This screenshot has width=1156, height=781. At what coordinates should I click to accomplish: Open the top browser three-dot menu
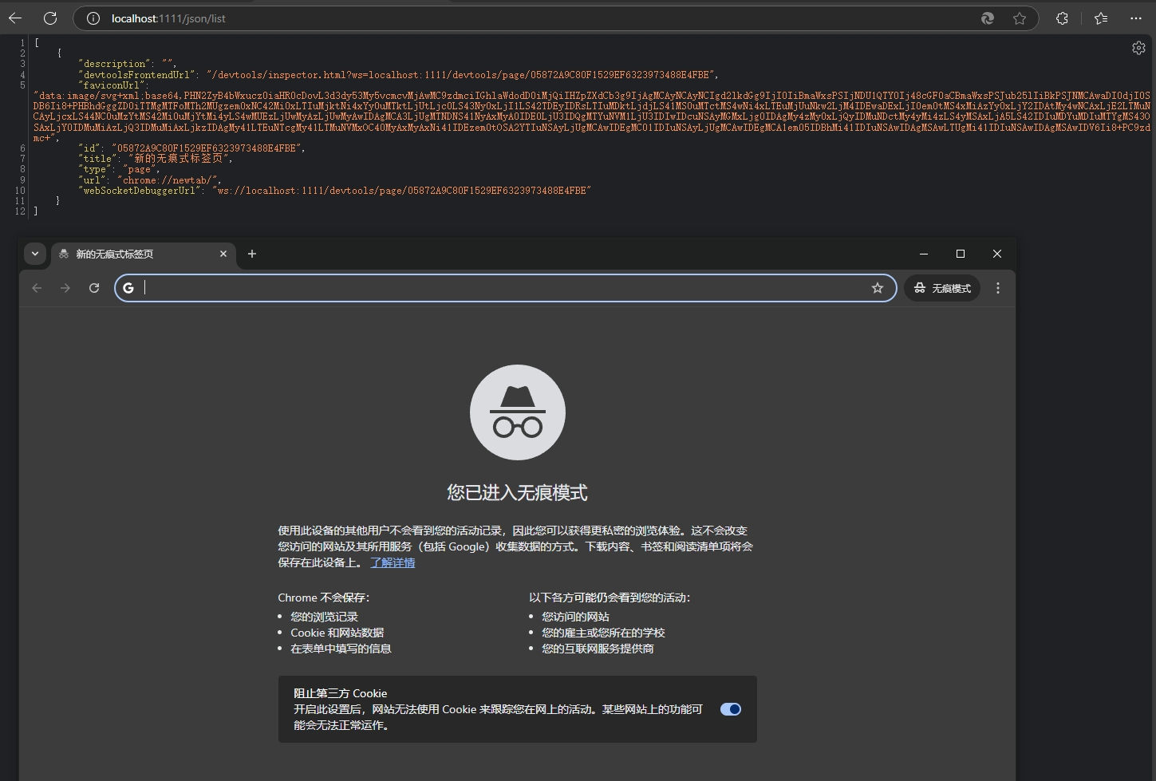tap(1136, 18)
